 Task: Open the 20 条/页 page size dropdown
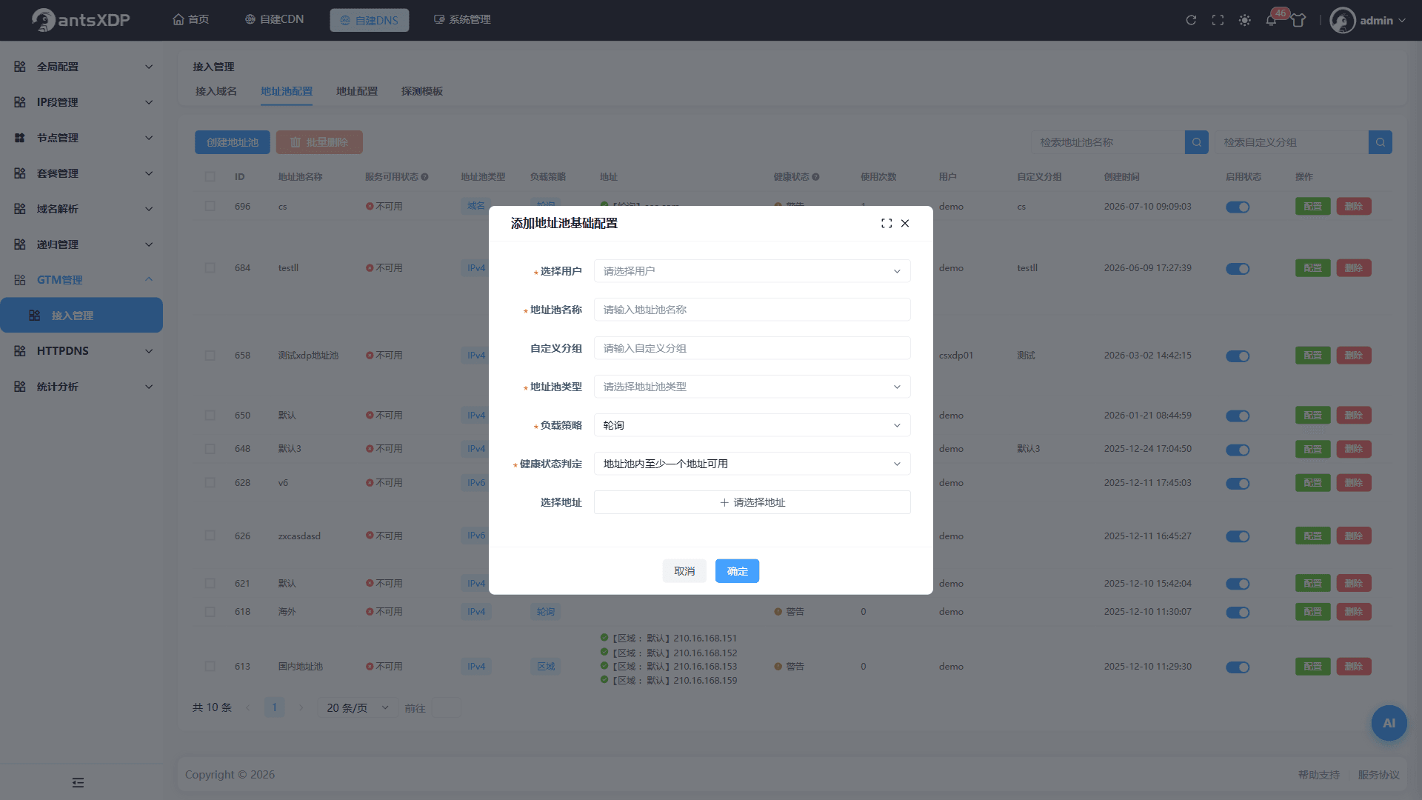358,707
